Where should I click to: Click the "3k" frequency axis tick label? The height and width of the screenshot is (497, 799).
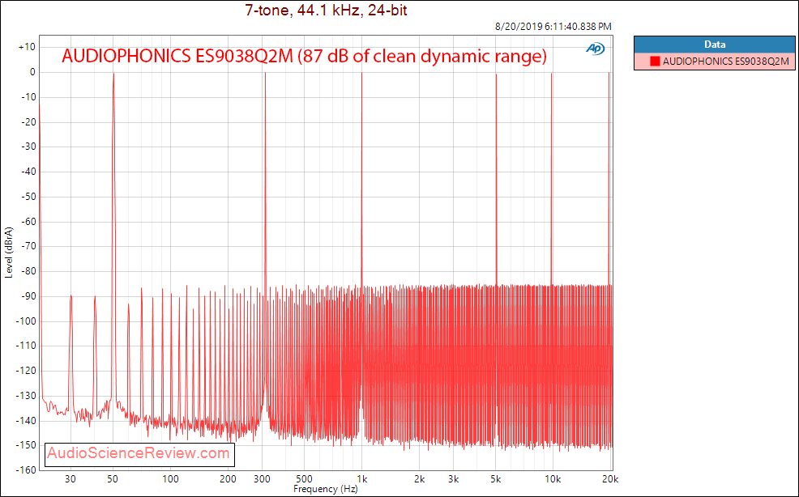[x=453, y=479]
